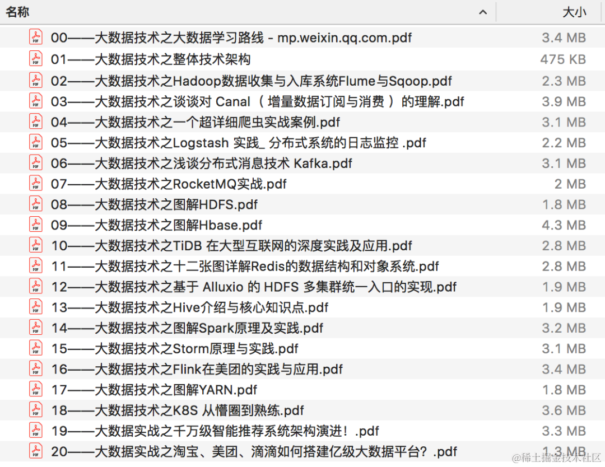Select file 14 图解Spark原理及实践.pdf

point(187,329)
